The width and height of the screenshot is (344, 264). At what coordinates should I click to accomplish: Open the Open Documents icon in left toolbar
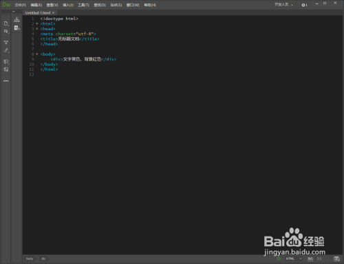(6, 23)
